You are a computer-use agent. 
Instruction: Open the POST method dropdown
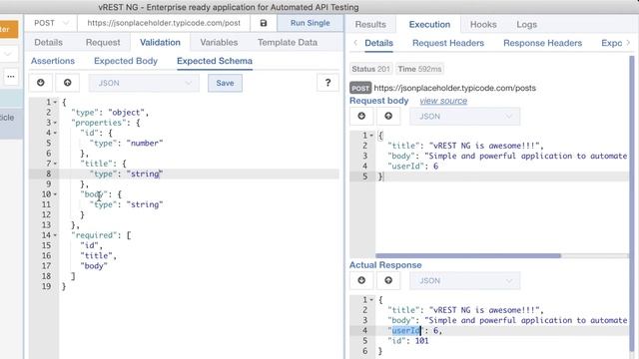(51, 23)
